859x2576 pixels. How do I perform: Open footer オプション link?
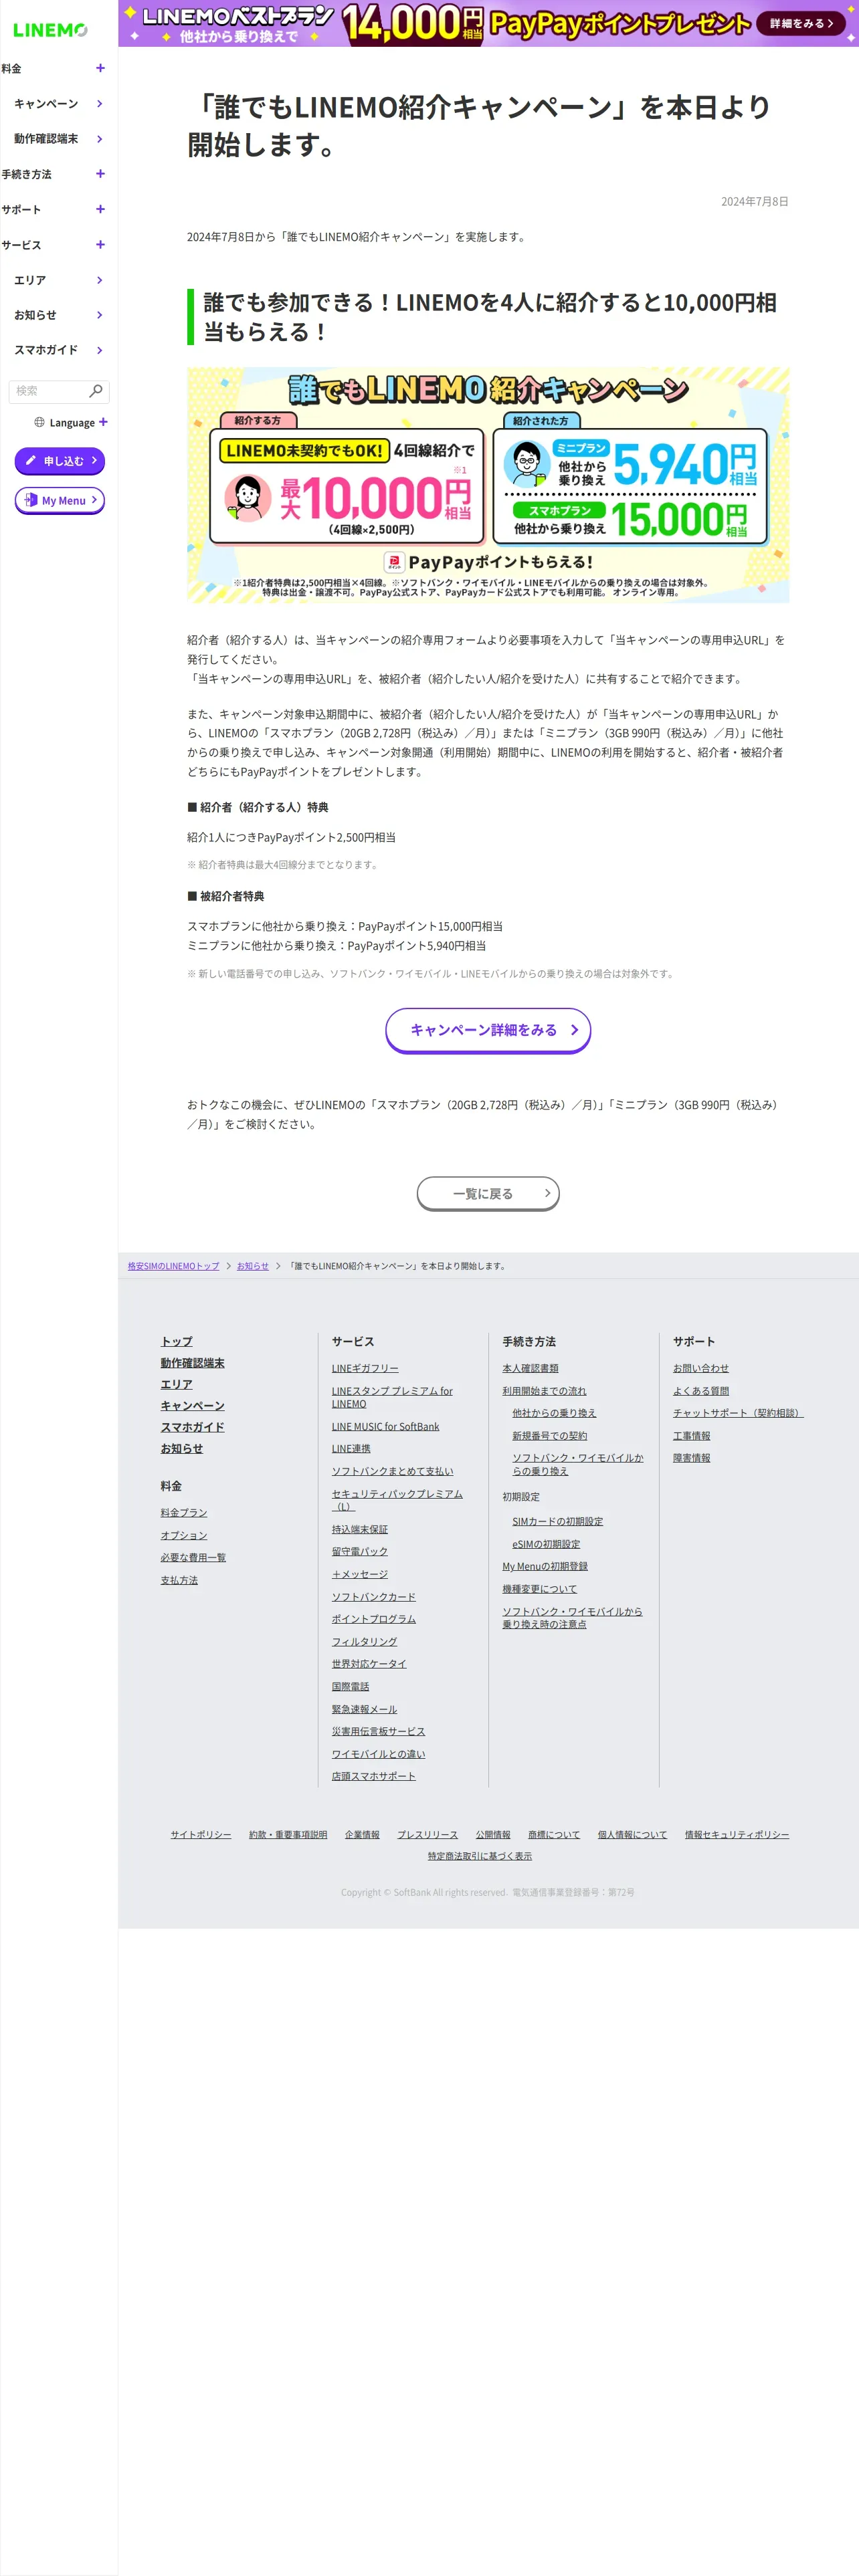click(x=184, y=1535)
